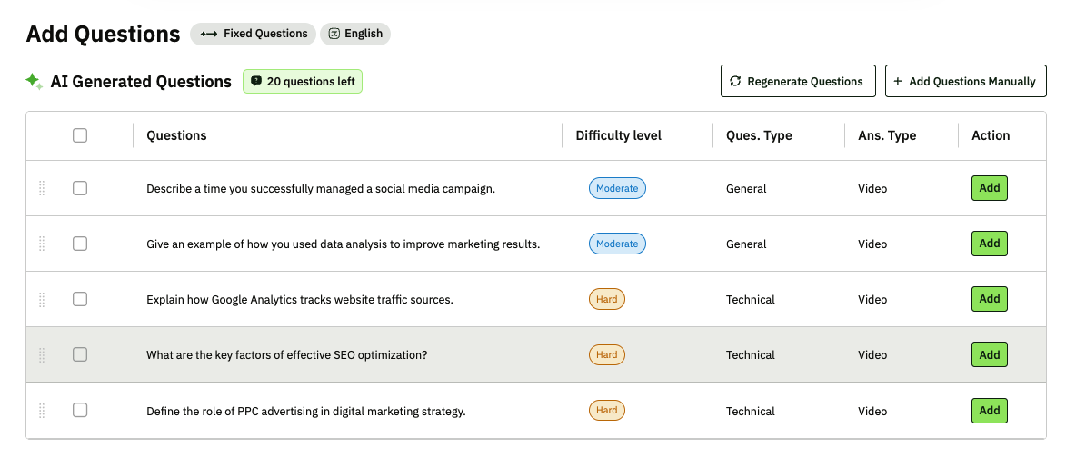This screenshot has width=1076, height=468.
Task: Click the AI sparkle icon beside AI Generated Questions
Action: pyautogui.click(x=34, y=81)
